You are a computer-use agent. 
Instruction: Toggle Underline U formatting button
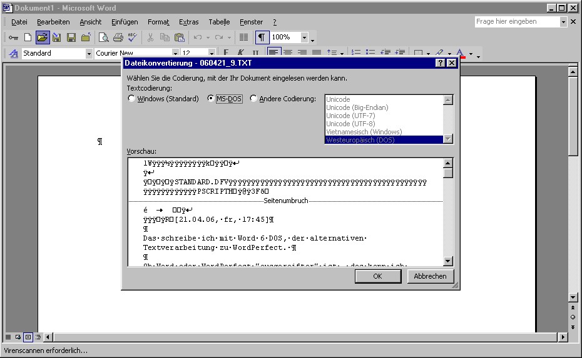tap(255, 53)
